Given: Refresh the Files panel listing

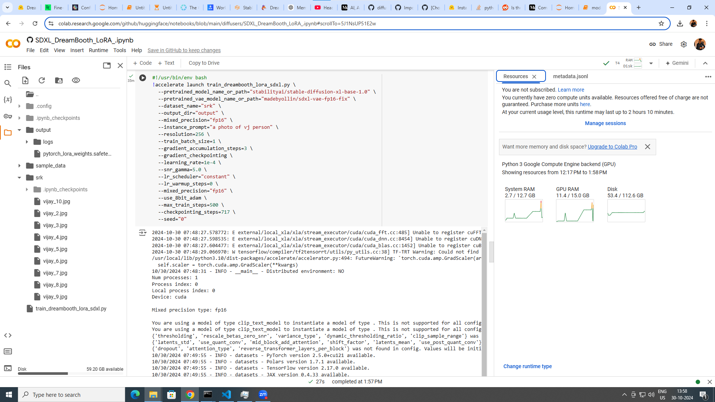Looking at the screenshot, I should click(x=42, y=80).
